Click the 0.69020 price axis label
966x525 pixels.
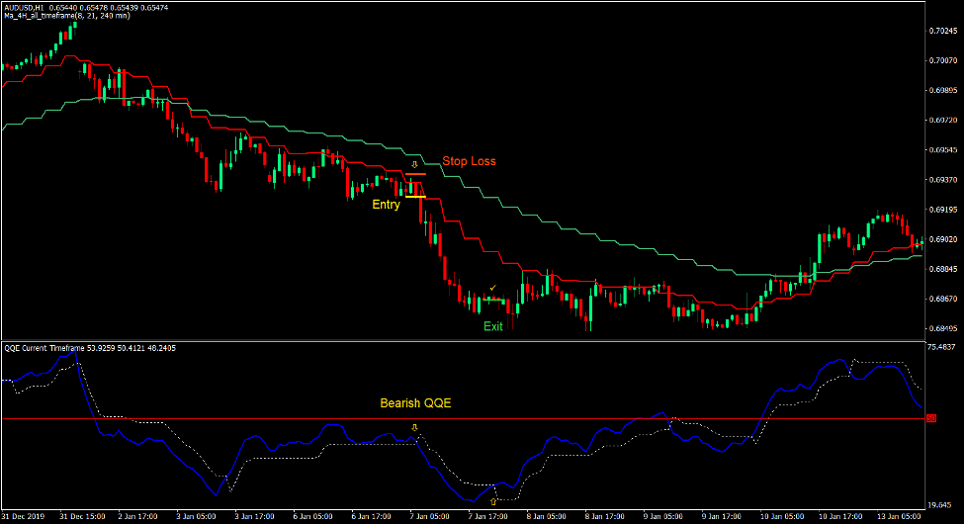(943, 238)
